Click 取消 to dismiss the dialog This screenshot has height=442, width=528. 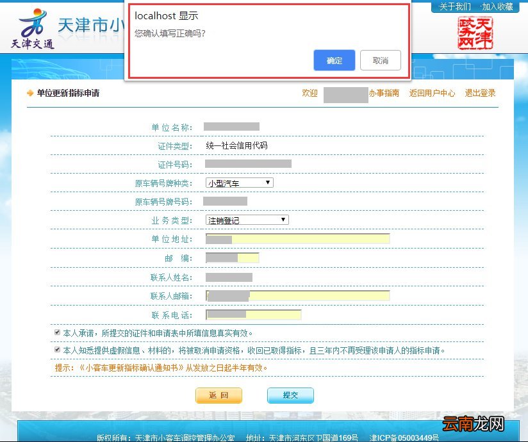click(381, 60)
